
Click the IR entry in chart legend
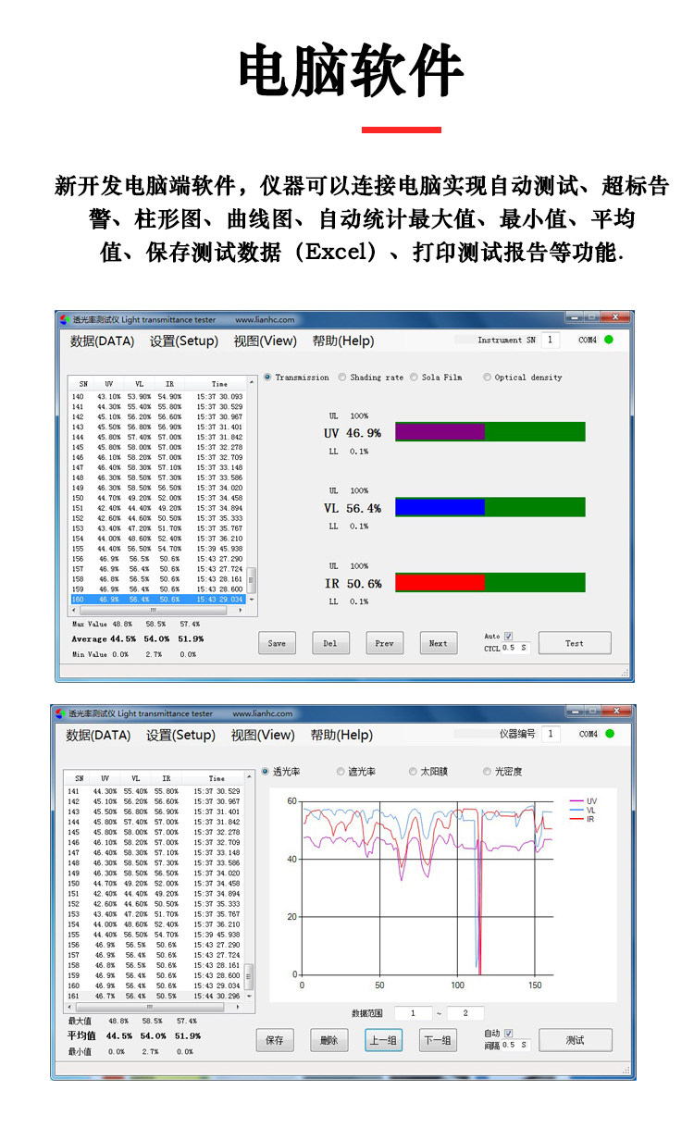tap(584, 819)
